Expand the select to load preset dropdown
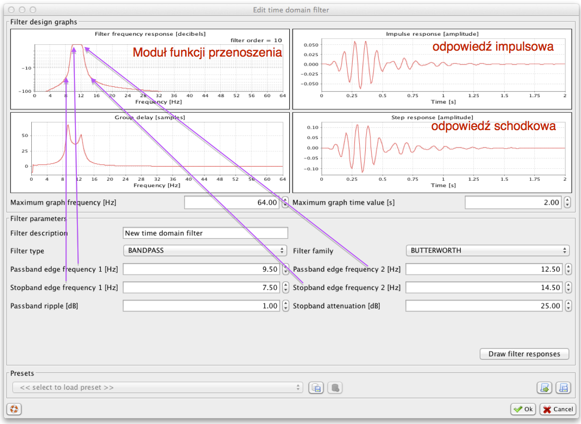Screen dimensions: 581x424 click(x=157, y=388)
